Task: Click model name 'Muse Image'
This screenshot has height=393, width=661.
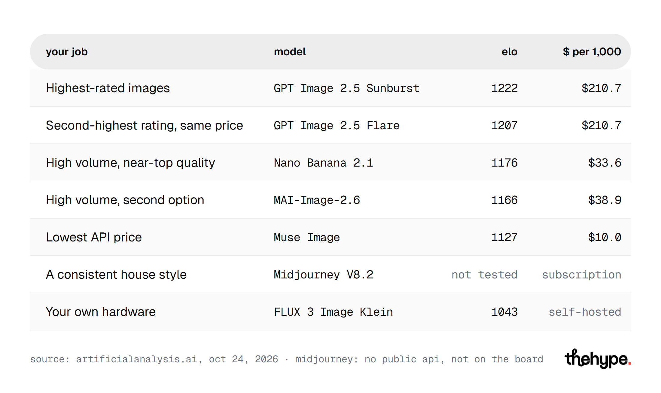Action: 307,237
